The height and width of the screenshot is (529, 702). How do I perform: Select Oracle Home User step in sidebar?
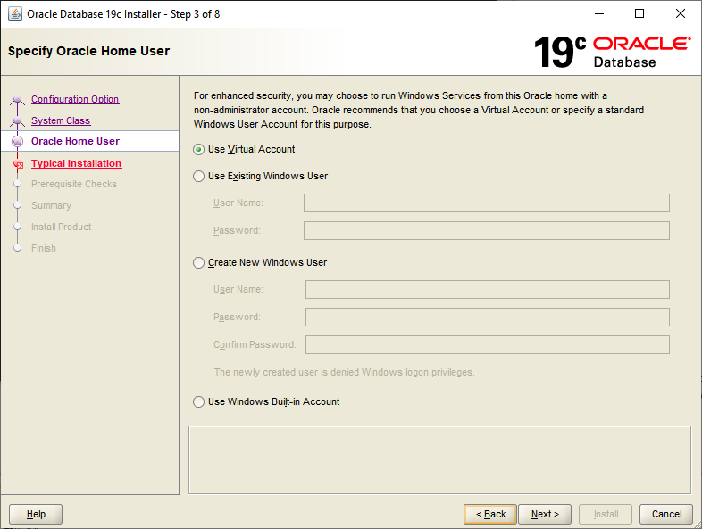(x=75, y=141)
